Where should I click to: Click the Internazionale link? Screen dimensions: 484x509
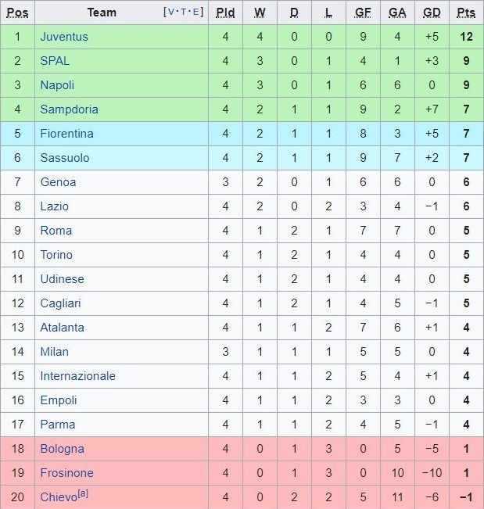click(x=77, y=376)
